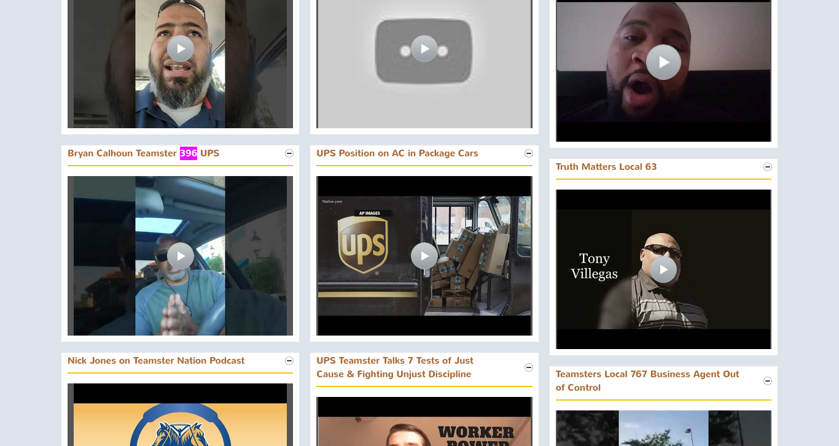This screenshot has height=446, width=839.
Task: Play the top right video of man speaking
Action: 663,62
